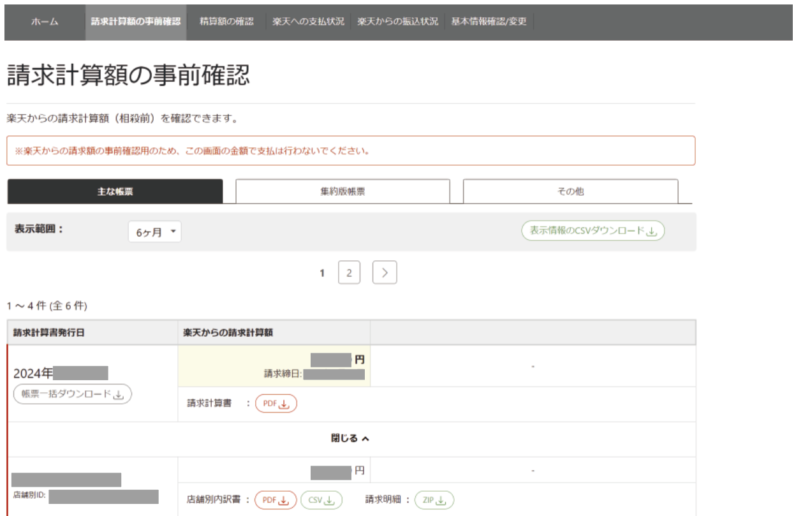The height and width of the screenshot is (516, 803).
Task: Go to next page using chevron arrow
Action: tap(384, 272)
